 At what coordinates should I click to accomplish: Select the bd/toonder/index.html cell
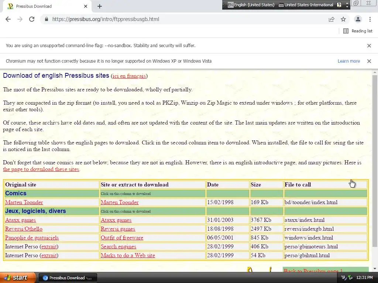tap(326, 202)
